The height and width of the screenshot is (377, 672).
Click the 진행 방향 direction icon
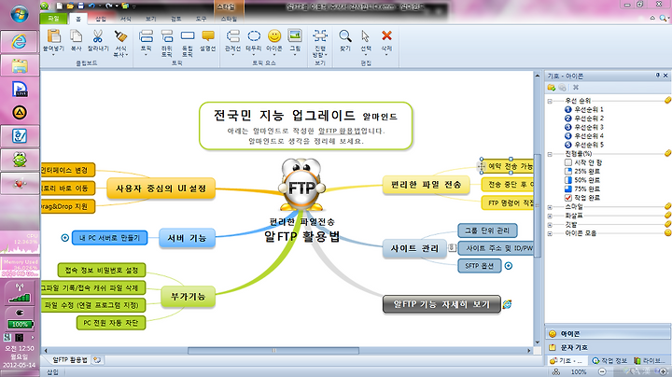click(x=320, y=36)
